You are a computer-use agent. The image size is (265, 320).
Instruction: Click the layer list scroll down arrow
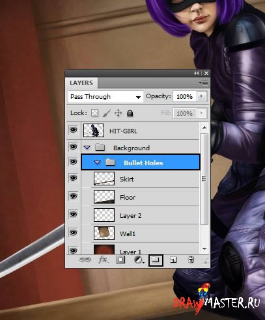pyautogui.click(x=204, y=249)
